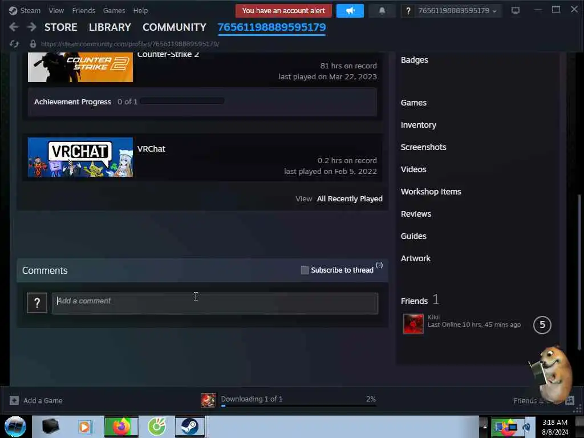Image resolution: width=584 pixels, height=438 pixels.
Task: Open the Screenshots link
Action: point(424,147)
